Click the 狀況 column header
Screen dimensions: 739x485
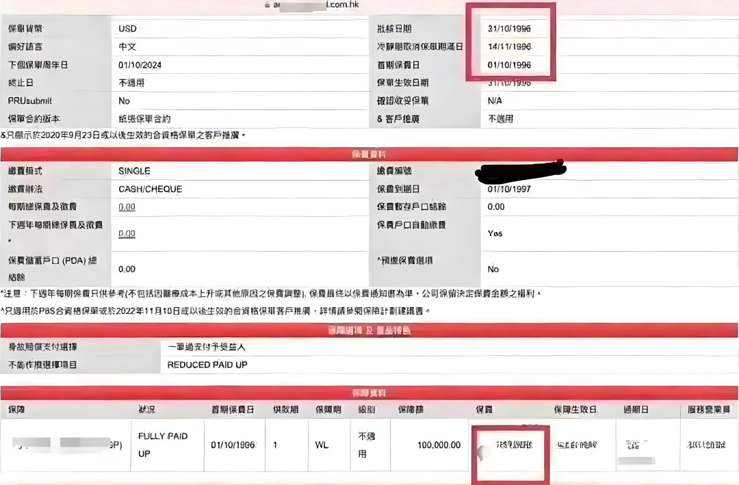point(148,410)
